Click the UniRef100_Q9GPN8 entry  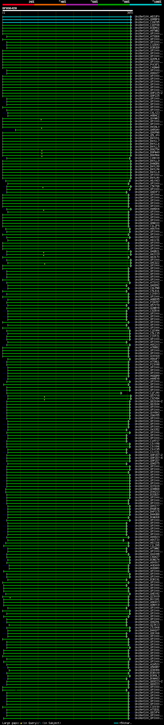[147, 132]
